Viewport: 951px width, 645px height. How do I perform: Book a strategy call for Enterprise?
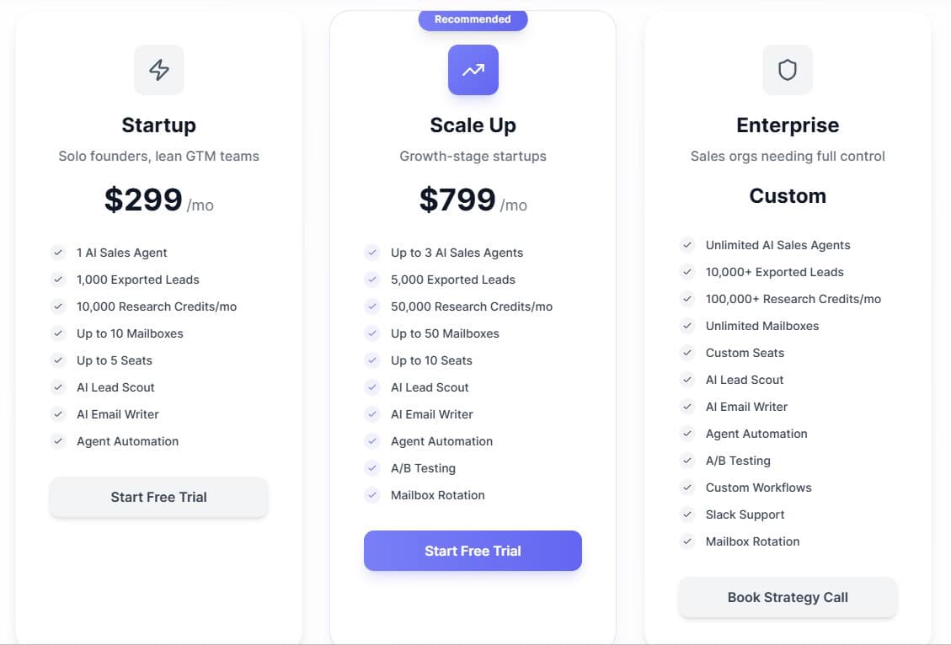coord(787,597)
